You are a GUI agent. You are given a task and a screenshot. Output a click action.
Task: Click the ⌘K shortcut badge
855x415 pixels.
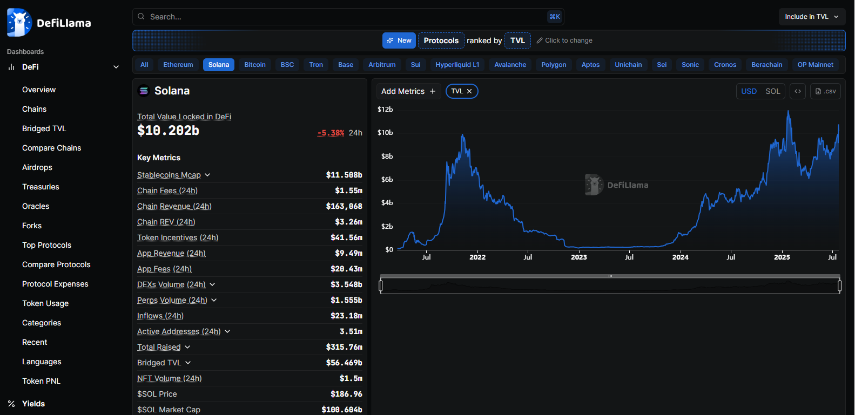pos(555,17)
